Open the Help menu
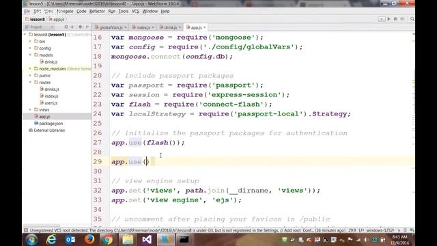The image size is (437, 246). point(165,12)
